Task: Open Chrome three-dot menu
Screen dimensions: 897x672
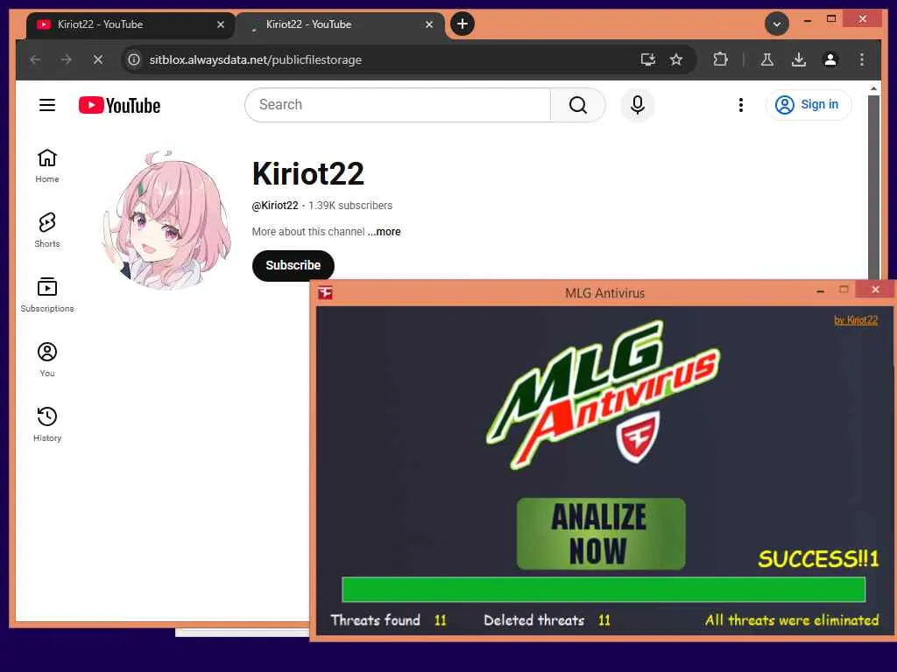Action: (x=862, y=59)
